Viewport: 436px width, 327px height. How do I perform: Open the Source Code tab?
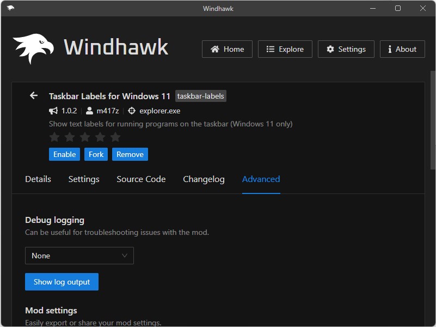pyautogui.click(x=141, y=179)
